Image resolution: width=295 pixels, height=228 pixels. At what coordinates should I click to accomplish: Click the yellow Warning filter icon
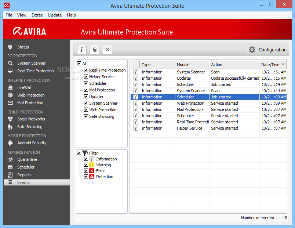(92, 165)
